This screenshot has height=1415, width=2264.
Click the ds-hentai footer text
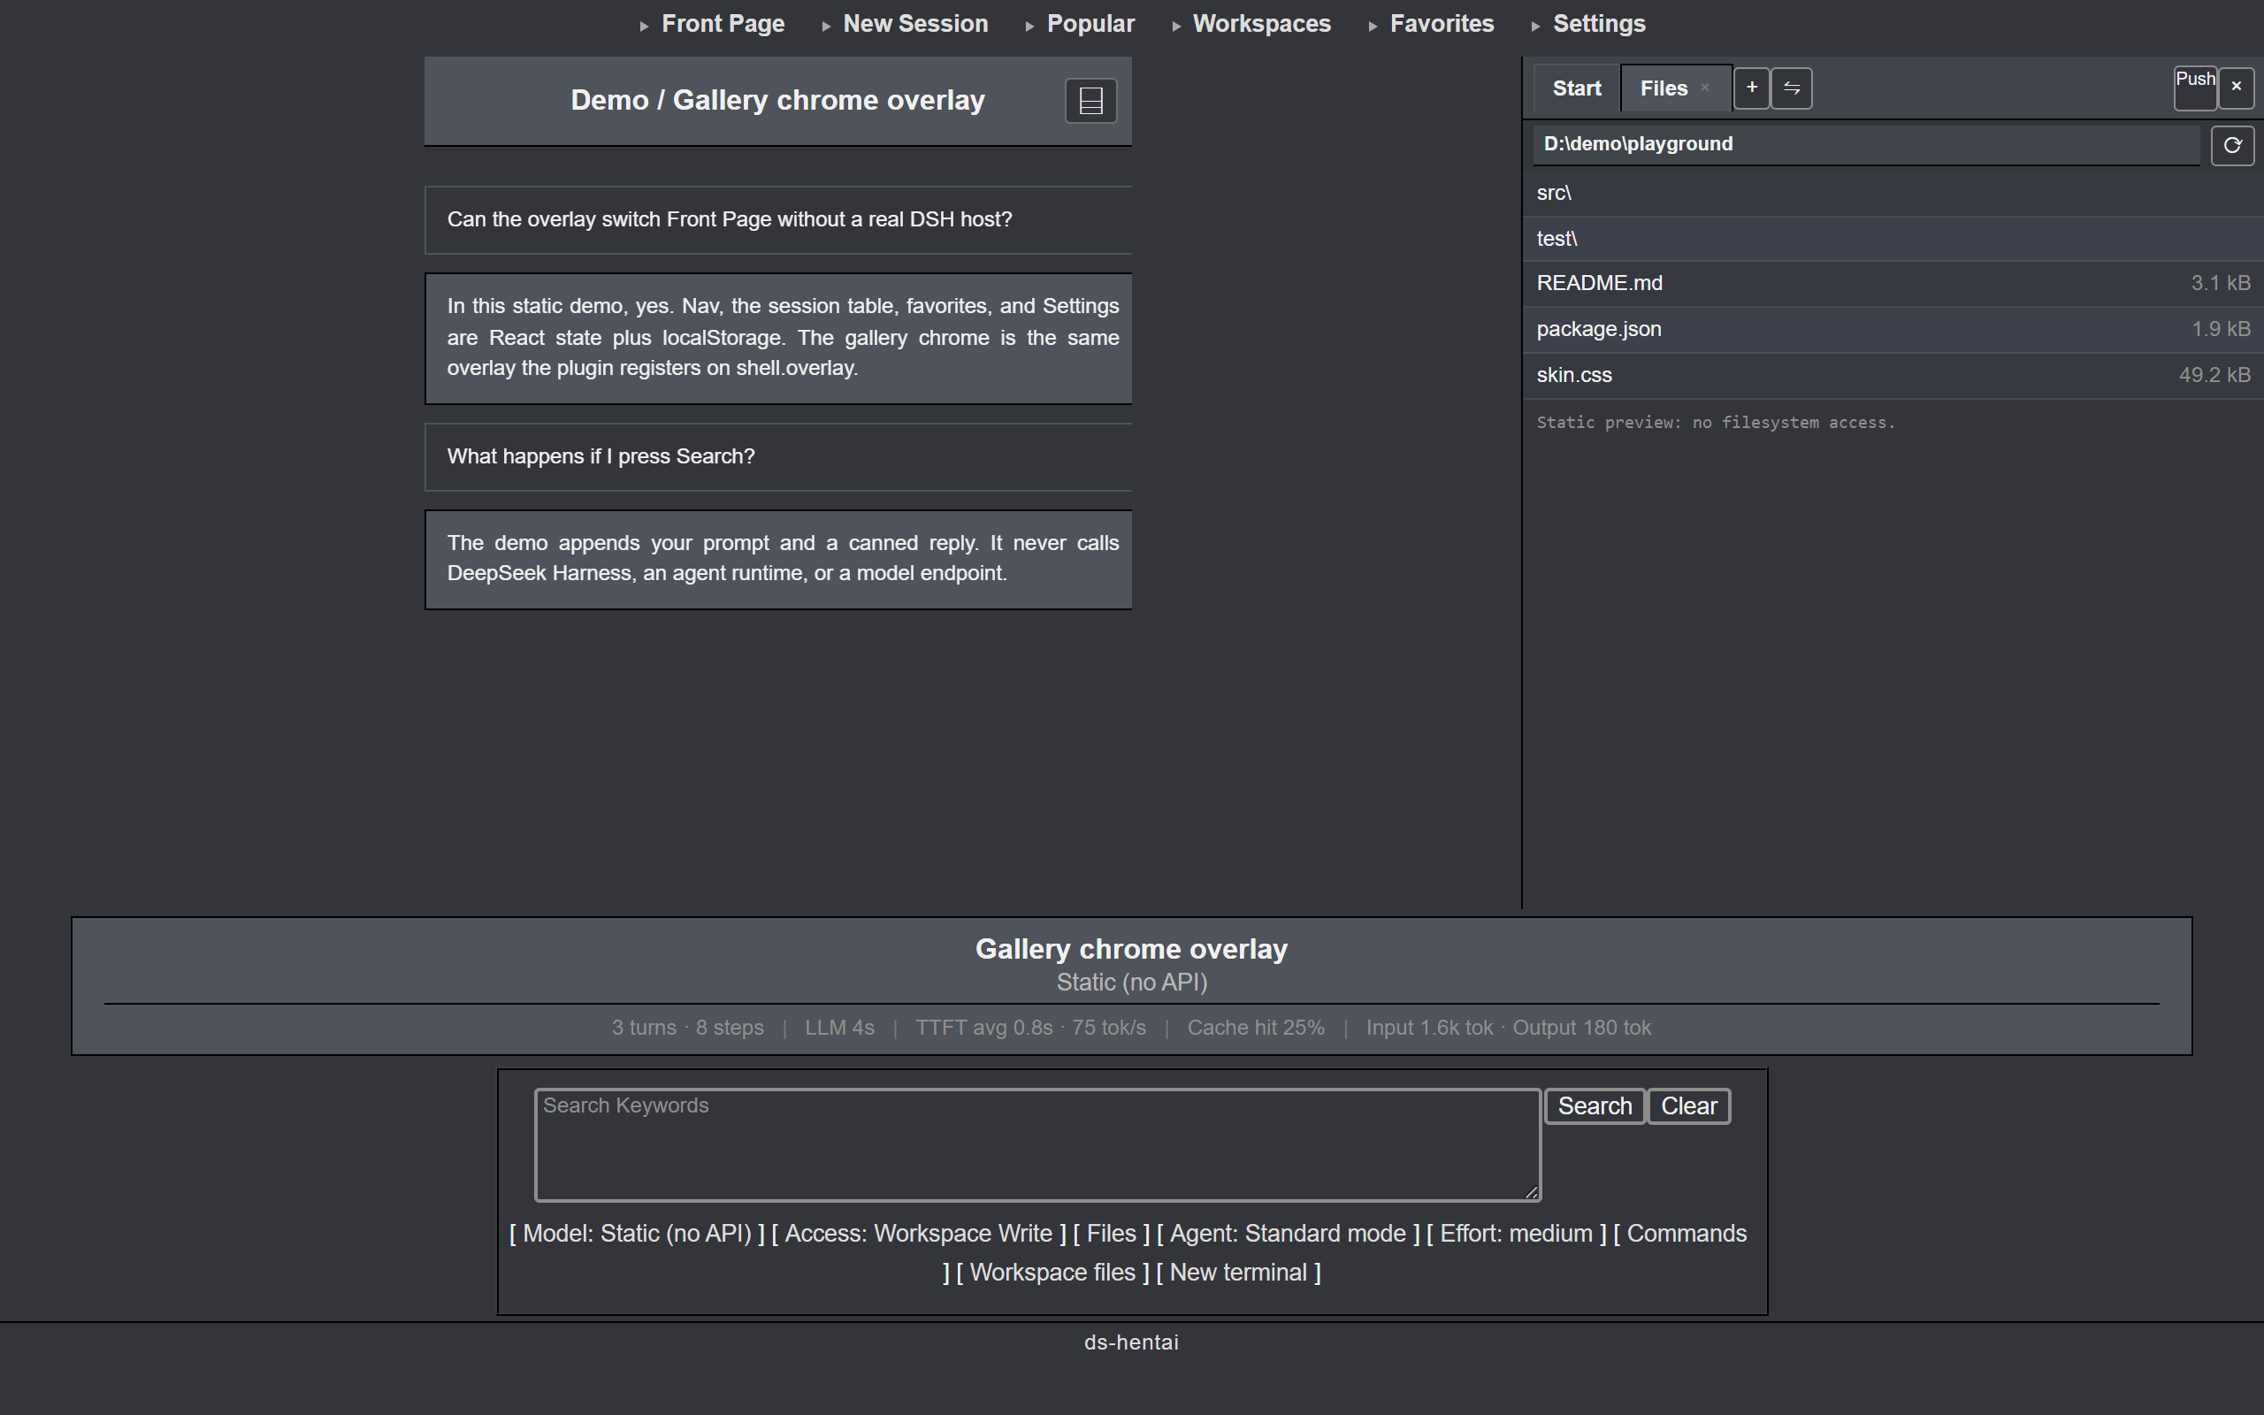point(1131,1342)
